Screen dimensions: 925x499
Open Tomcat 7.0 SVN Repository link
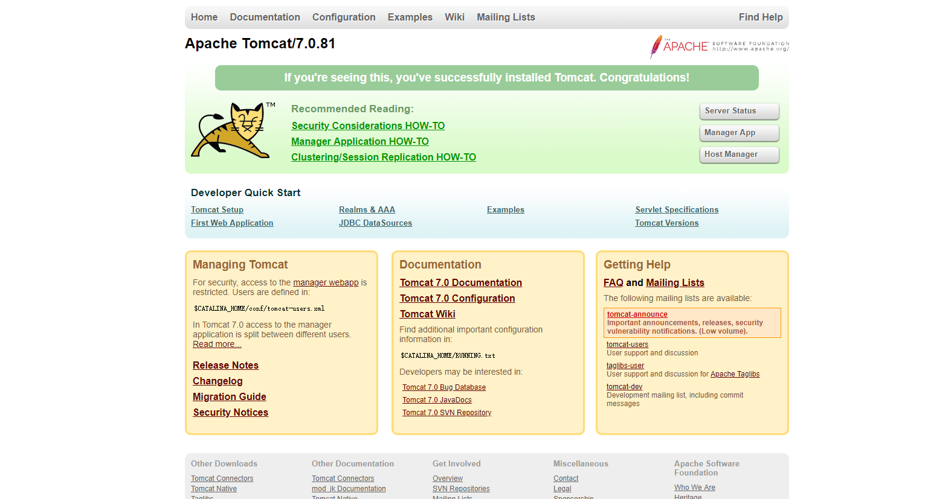pyautogui.click(x=447, y=413)
